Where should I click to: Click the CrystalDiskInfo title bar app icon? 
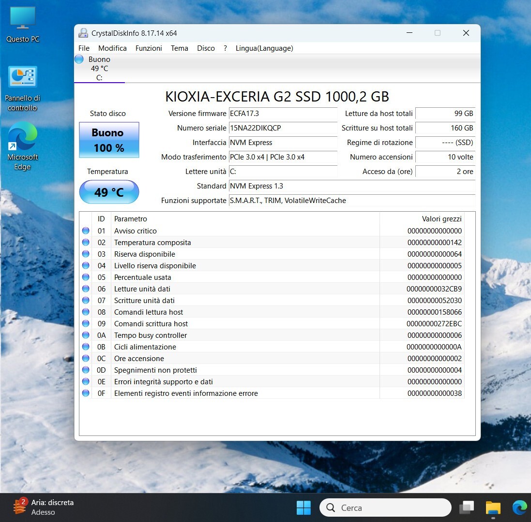click(83, 33)
